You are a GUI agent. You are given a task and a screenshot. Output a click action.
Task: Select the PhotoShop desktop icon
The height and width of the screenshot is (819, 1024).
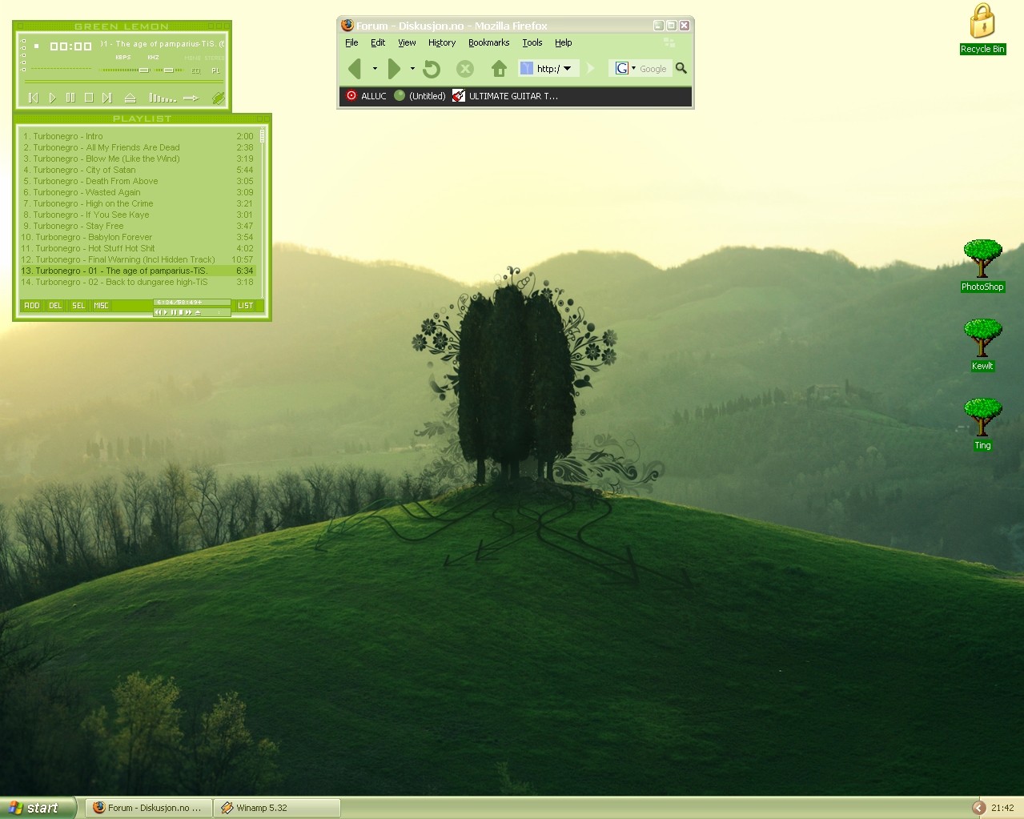pos(982,266)
